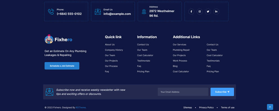Click the newsletter subscribe description text
279x111 pixels.
click(x=91, y=92)
